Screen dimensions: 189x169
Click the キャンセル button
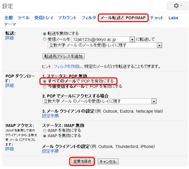coord(108,161)
